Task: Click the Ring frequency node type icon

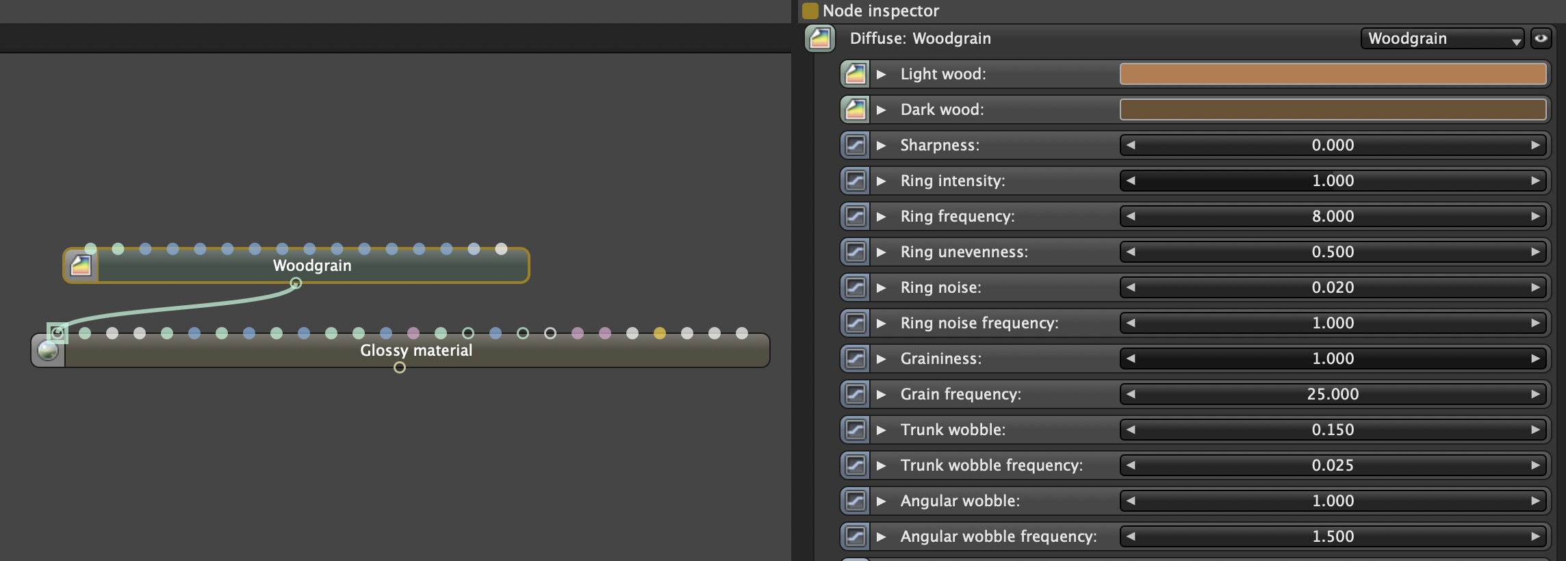Action: 855,216
